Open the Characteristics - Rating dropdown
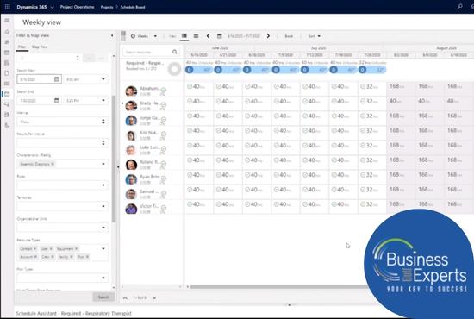The image size is (474, 319). pyautogui.click(x=103, y=164)
